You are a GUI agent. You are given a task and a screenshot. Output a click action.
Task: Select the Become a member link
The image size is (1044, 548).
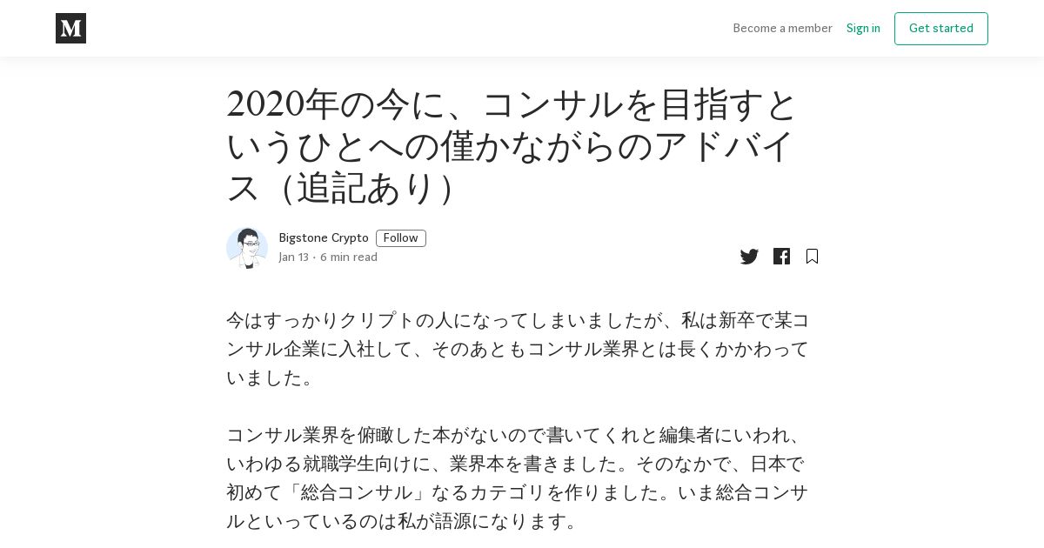click(x=782, y=28)
